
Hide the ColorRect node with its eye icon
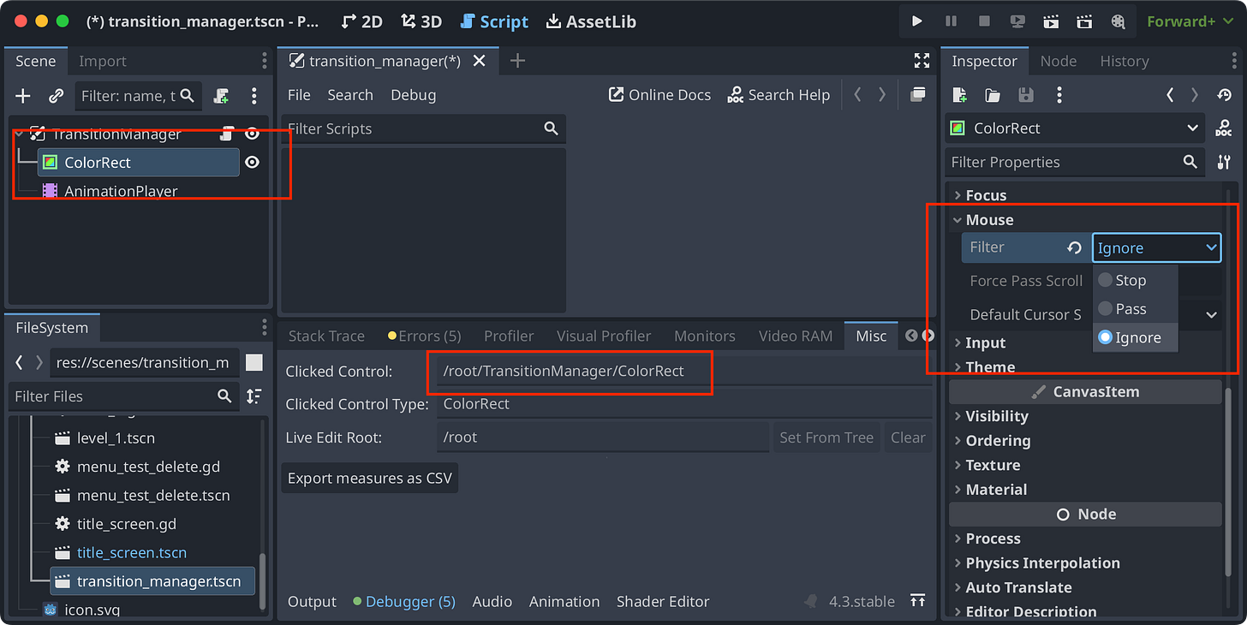pyautogui.click(x=252, y=162)
